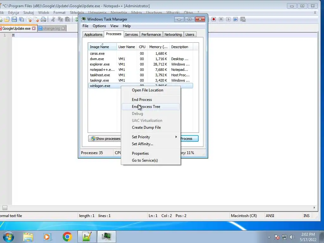Sort by User Name column header
The height and width of the screenshot is (243, 324).
(127, 47)
